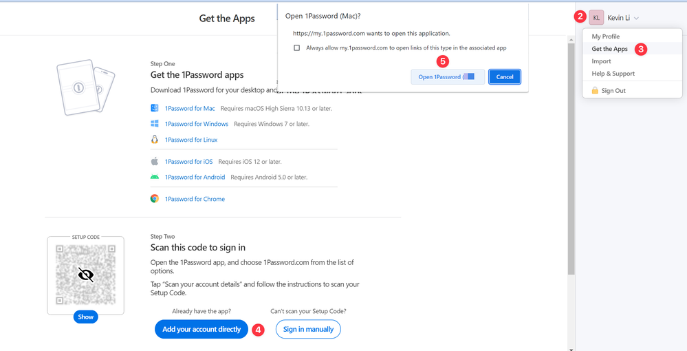The image size is (687, 351).
Task: Cancel the Open 1Password dialog
Action: click(x=505, y=77)
